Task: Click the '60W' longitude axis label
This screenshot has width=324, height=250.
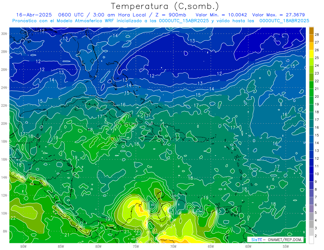Action: [248, 246]
